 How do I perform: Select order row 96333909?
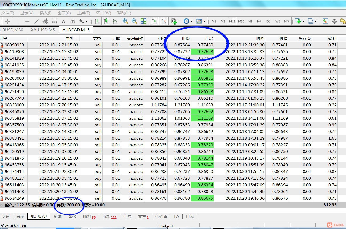[x=14, y=105]
